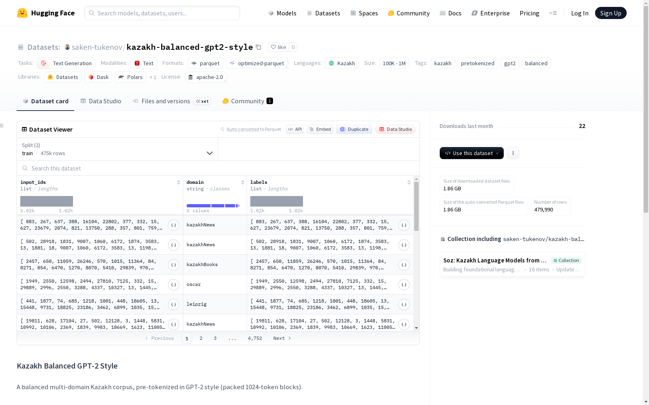
Task: Expand input_ids JSON for the kazakhBooks row
Action: (x=174, y=265)
